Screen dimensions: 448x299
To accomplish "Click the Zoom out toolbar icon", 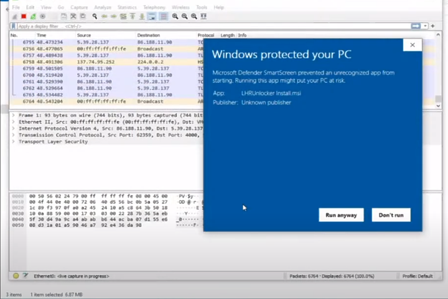I will [x=185, y=16].
